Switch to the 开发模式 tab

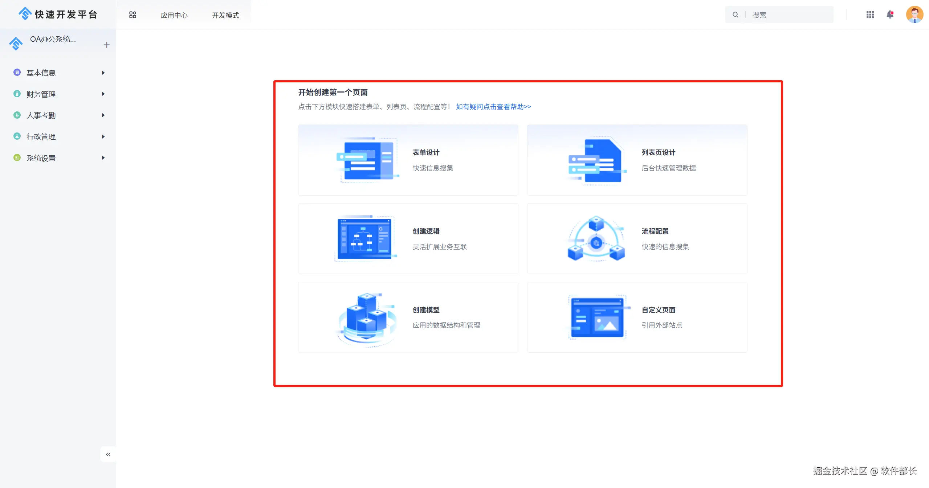[x=225, y=15]
